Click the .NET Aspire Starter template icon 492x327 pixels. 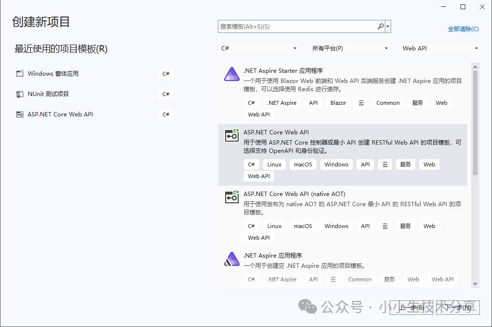pyautogui.click(x=231, y=74)
